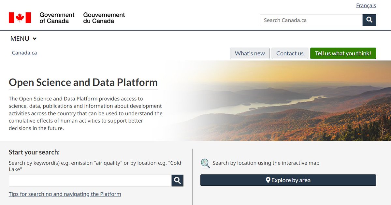Switch language to Français
This screenshot has height=205, width=391.
tap(366, 6)
